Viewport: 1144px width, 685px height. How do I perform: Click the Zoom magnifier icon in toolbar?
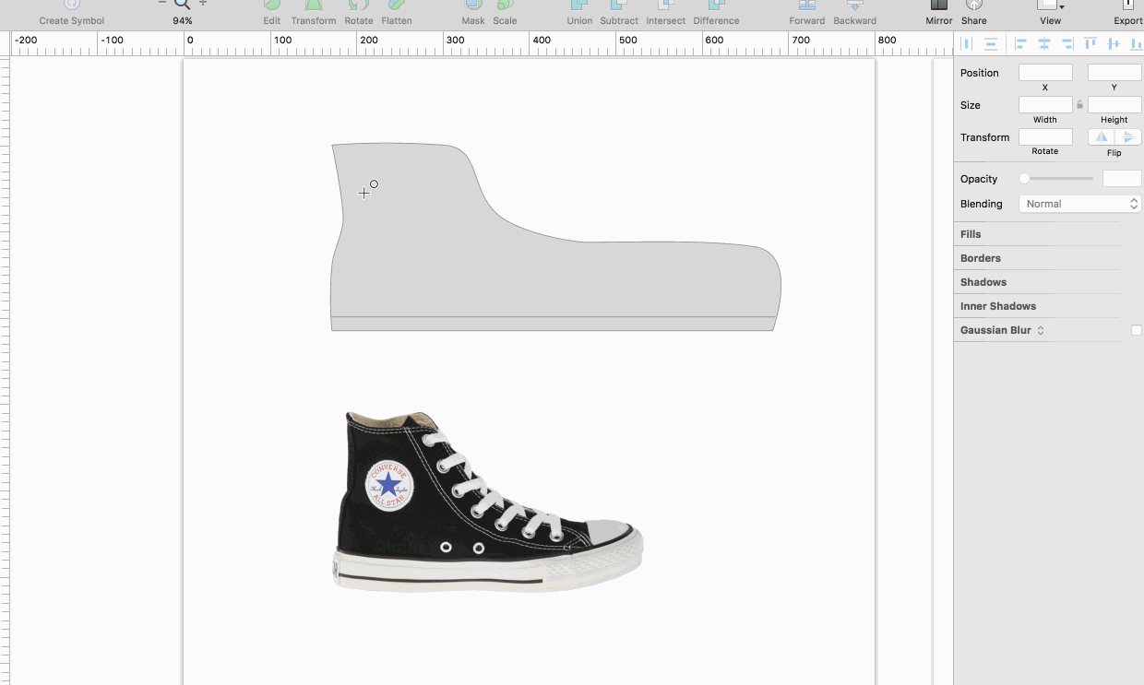tap(183, 5)
